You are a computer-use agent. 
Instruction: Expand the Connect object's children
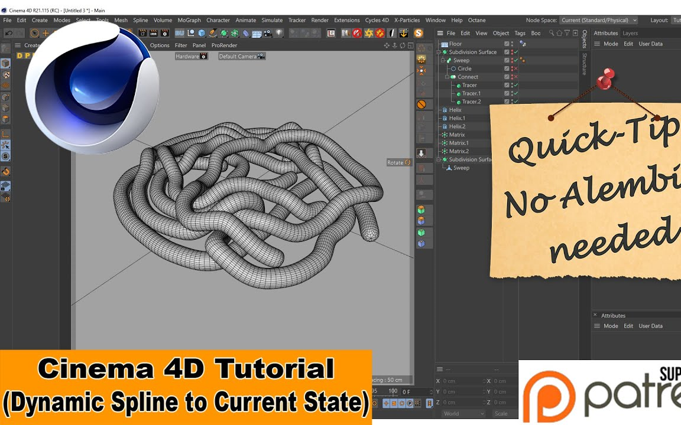click(447, 77)
